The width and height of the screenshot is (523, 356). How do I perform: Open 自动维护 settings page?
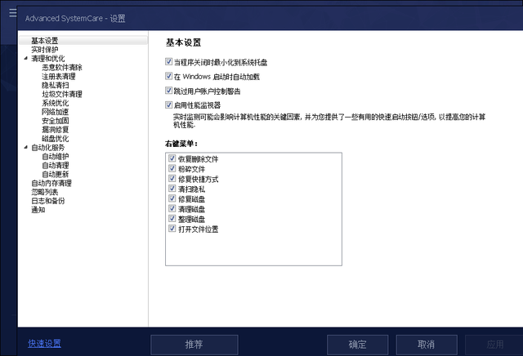point(55,156)
